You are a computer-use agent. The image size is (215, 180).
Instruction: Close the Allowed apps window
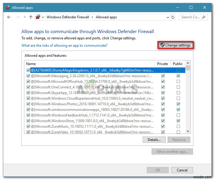coord(205,7)
